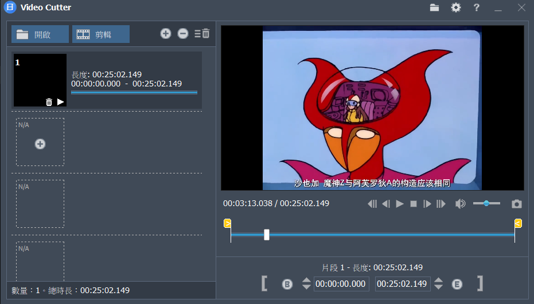Click the timeline progress bar
Screen dimensions: 534x304
point(373,235)
